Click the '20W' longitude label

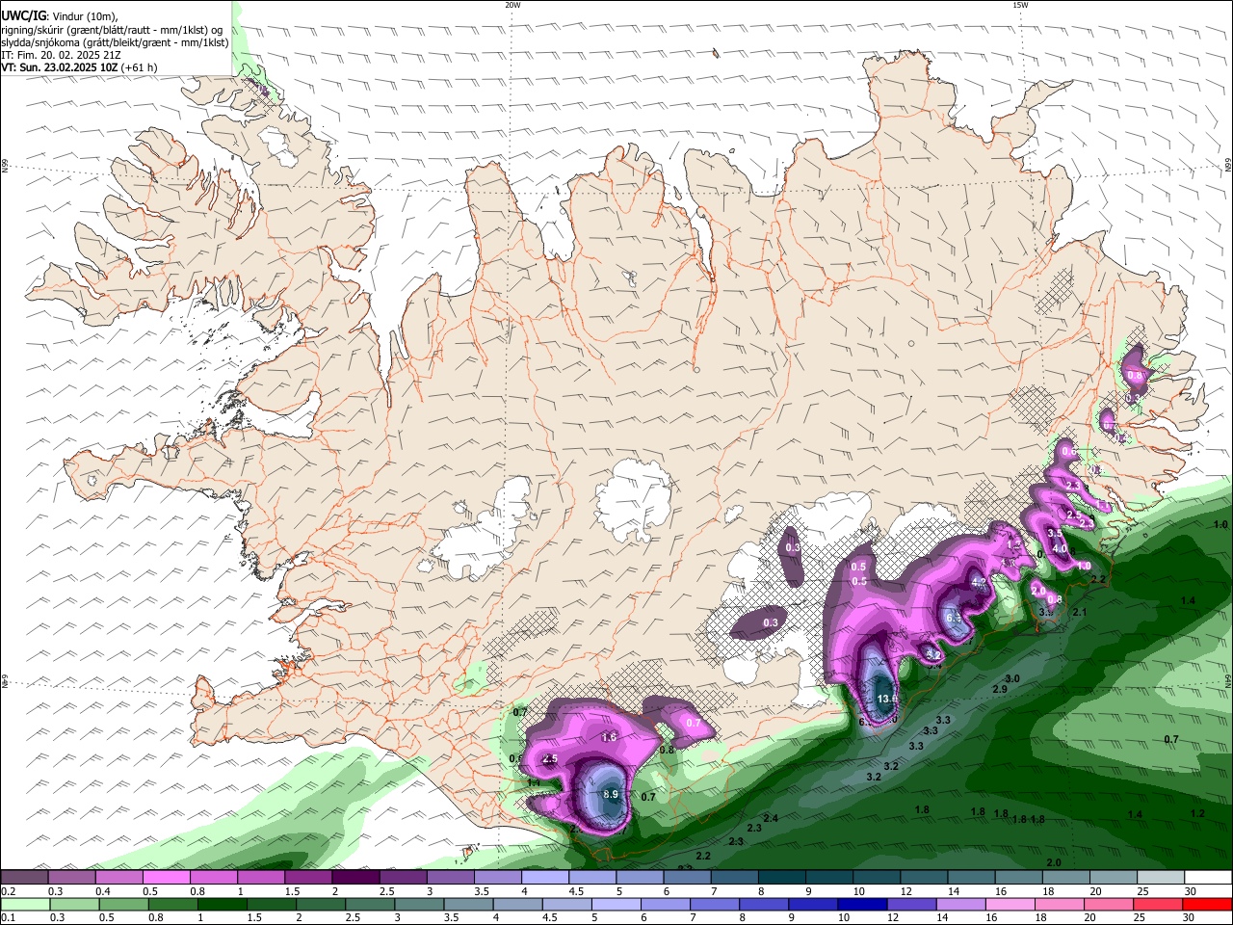point(512,5)
